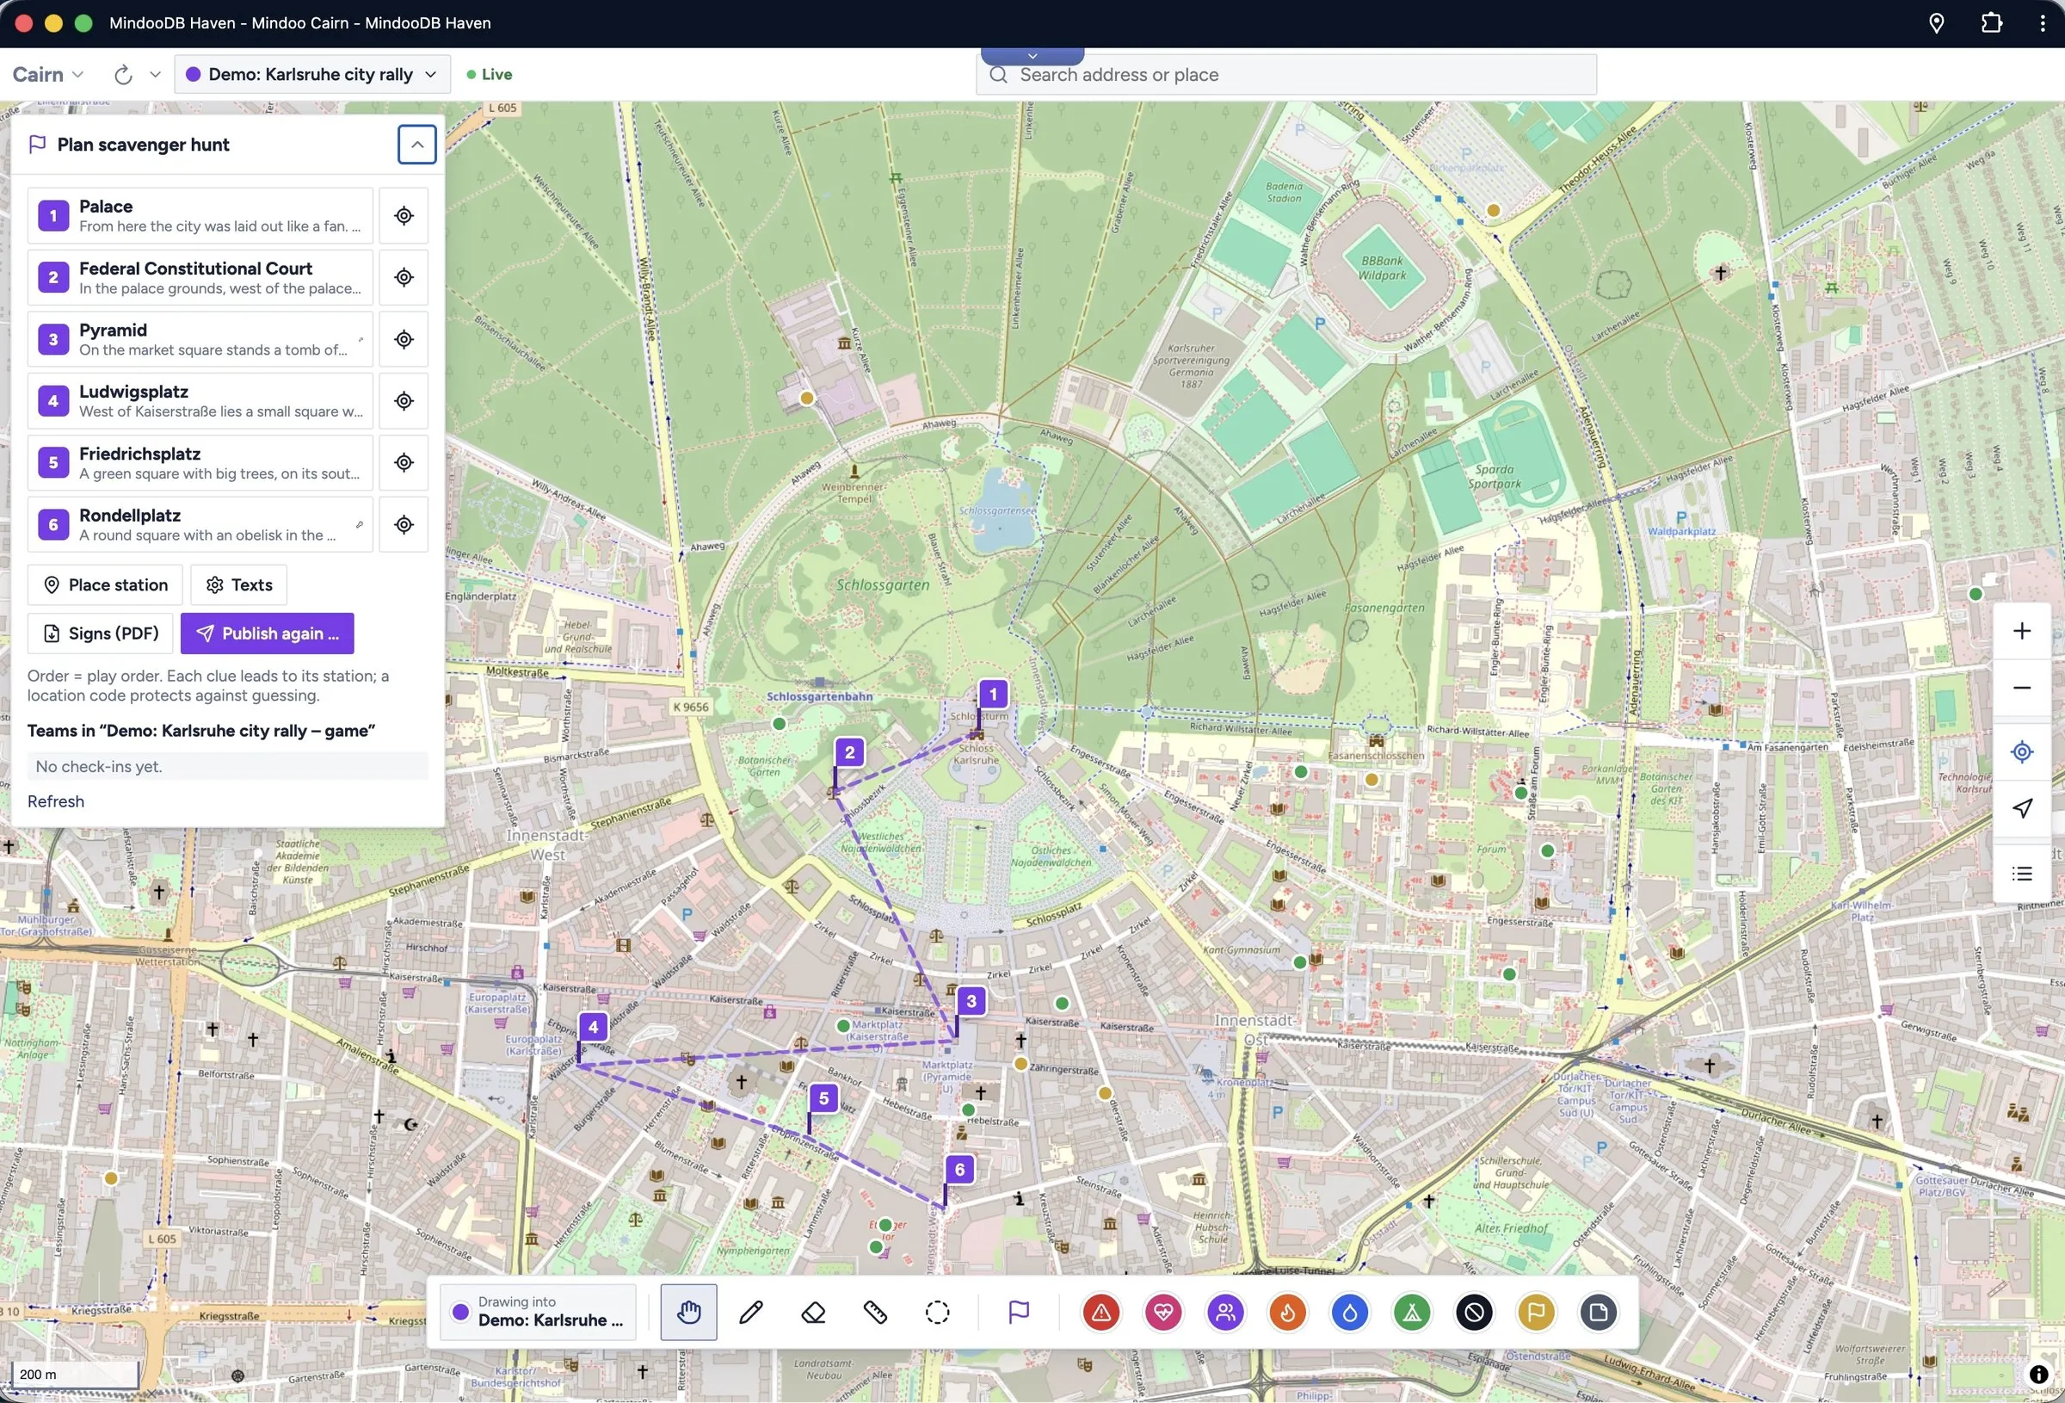Screen dimensions: 2065x1403
Task: Click station 1 marker on the map
Action: [993, 694]
